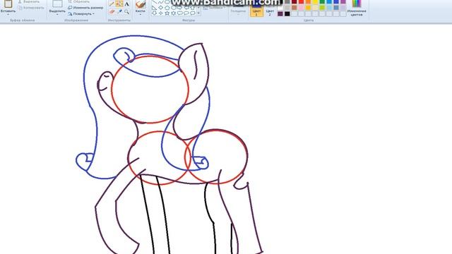Click the Brushes (Кисти) icon
The height and width of the screenshot is (254, 452).
(x=141, y=4)
